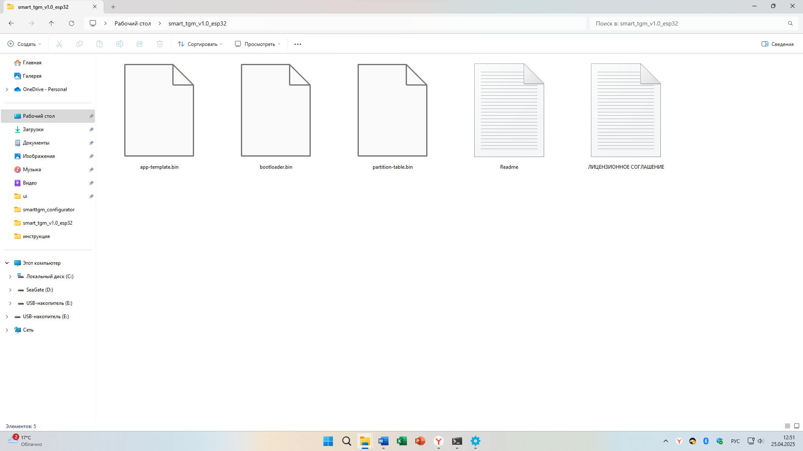Viewport: 803px width, 451px height.
Task: Open a new tab with plus button
Action: pyautogui.click(x=113, y=7)
